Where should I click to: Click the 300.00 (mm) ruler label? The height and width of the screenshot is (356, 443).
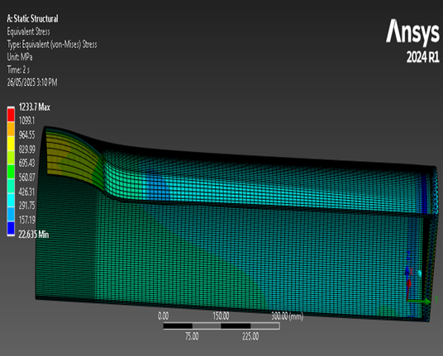point(287,316)
